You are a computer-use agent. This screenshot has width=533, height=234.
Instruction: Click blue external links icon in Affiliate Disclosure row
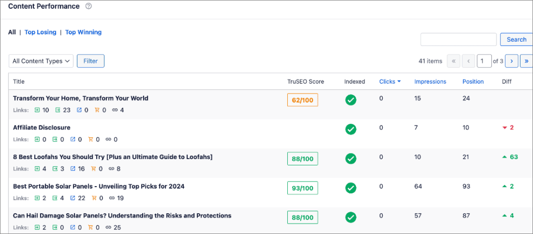[73, 139]
